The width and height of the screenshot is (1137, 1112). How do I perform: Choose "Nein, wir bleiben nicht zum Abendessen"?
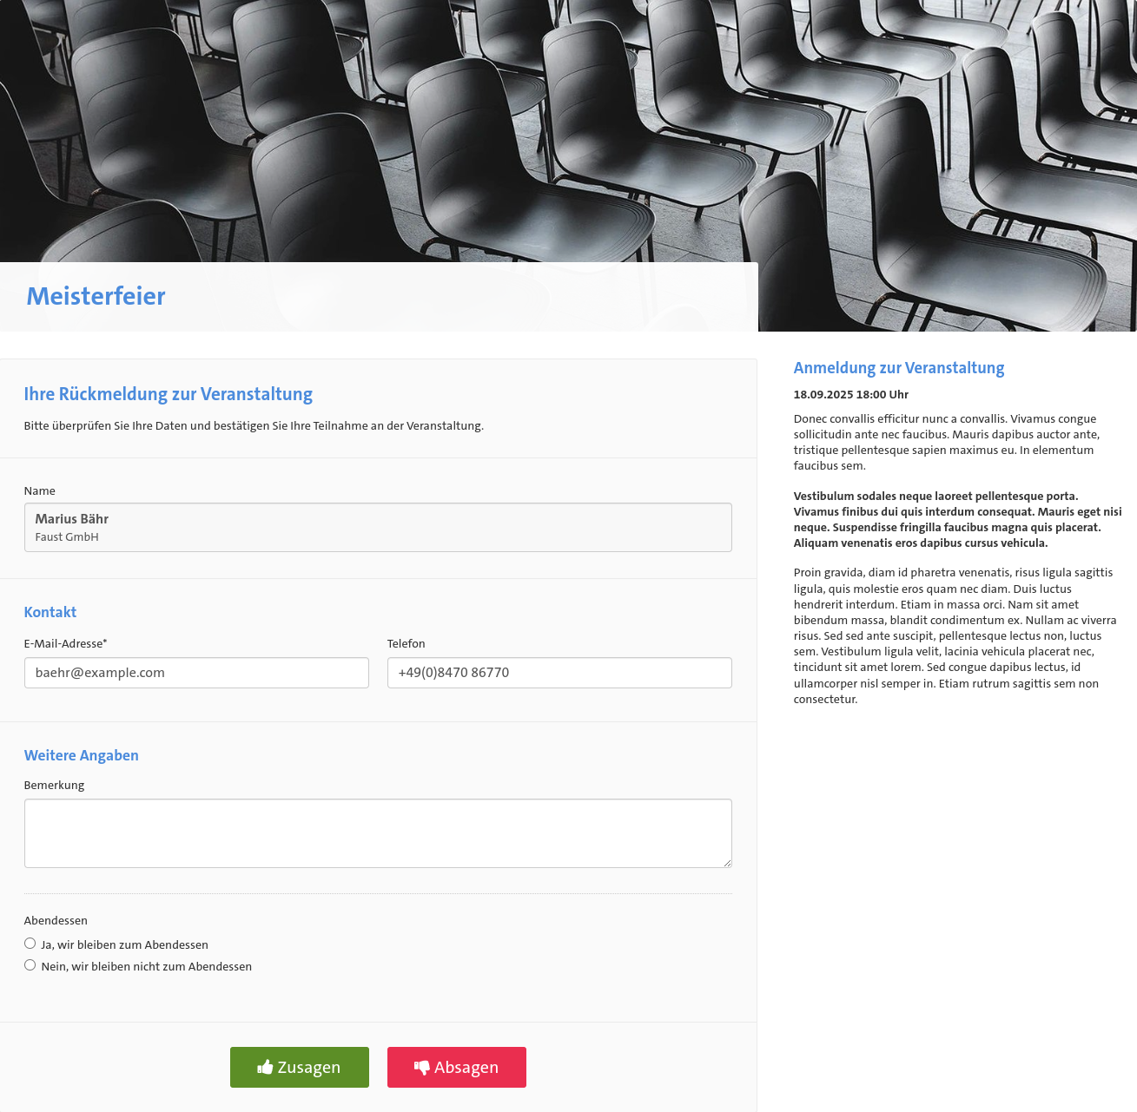(30, 965)
